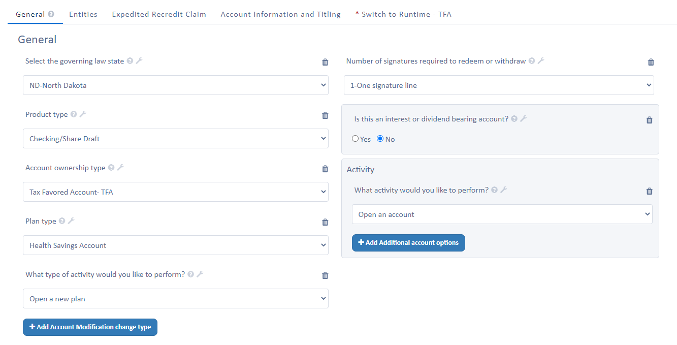Image resolution: width=677 pixels, height=345 pixels.
Task: Switch to the Entities tab
Action: (x=83, y=14)
